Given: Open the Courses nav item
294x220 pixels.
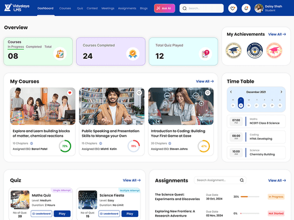Looking at the screenshot, I should [x=65, y=8].
